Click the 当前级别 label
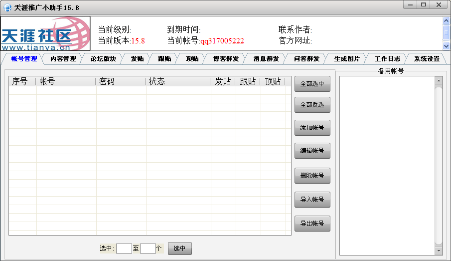The image size is (451, 261). coord(115,29)
